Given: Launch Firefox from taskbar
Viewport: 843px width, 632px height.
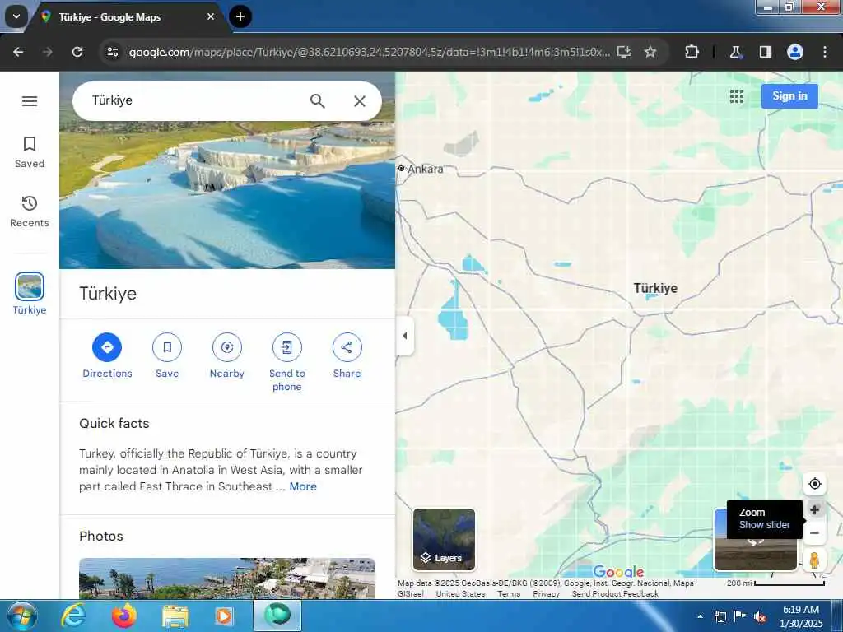Looking at the screenshot, I should point(123,616).
